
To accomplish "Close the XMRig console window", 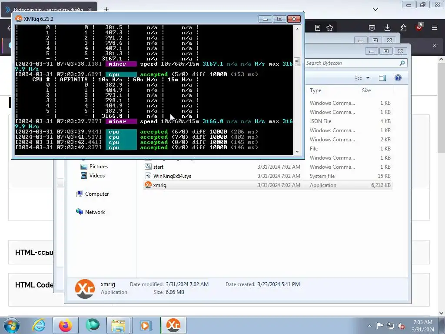I will pyautogui.click(x=294, y=19).
